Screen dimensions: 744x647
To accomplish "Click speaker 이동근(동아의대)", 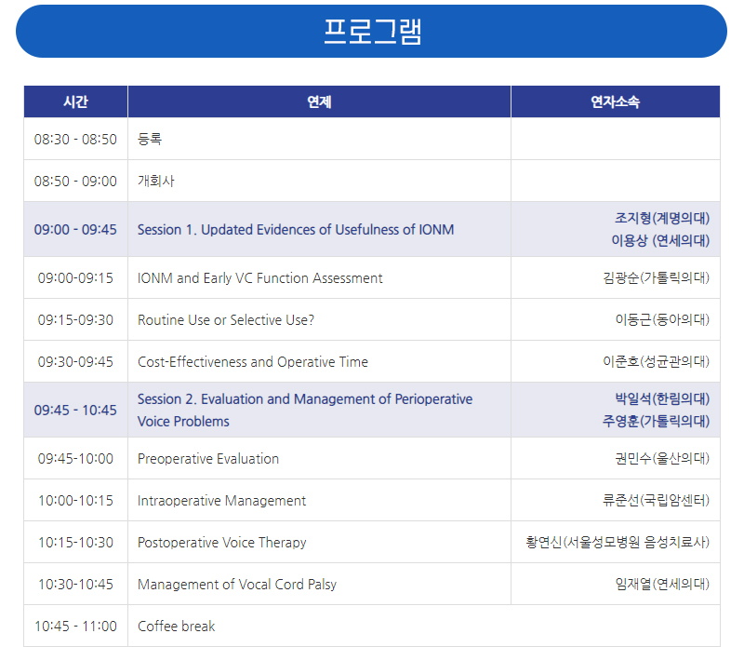I will pos(662,319).
